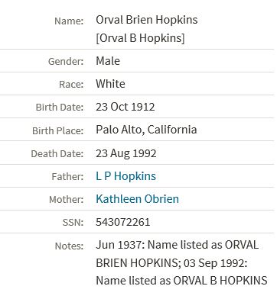Click the birth date 23 Oct 1912

125,107
